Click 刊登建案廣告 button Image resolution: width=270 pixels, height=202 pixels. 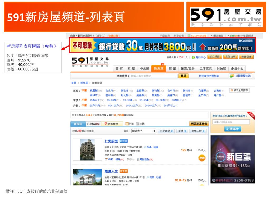coord(199,124)
